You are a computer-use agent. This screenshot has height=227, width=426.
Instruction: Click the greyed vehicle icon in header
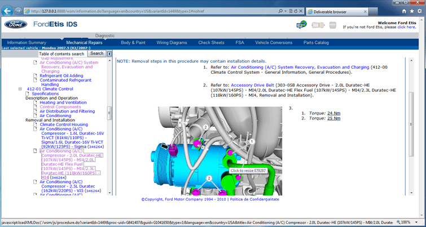[318, 25]
